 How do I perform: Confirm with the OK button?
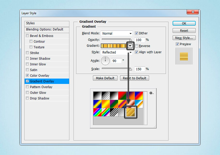click(184, 23)
